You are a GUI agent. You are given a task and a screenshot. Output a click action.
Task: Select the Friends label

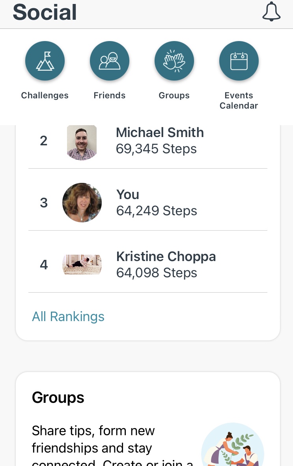pos(110,96)
